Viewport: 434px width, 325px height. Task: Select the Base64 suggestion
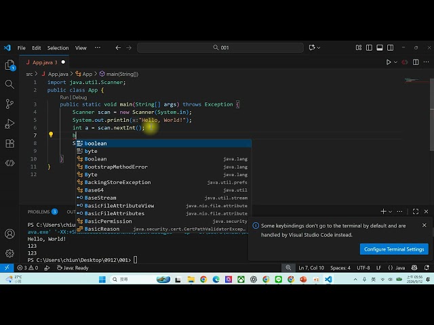163,190
